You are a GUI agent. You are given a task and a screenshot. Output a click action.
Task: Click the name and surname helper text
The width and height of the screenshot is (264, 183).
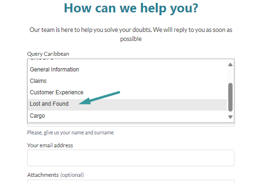71,132
